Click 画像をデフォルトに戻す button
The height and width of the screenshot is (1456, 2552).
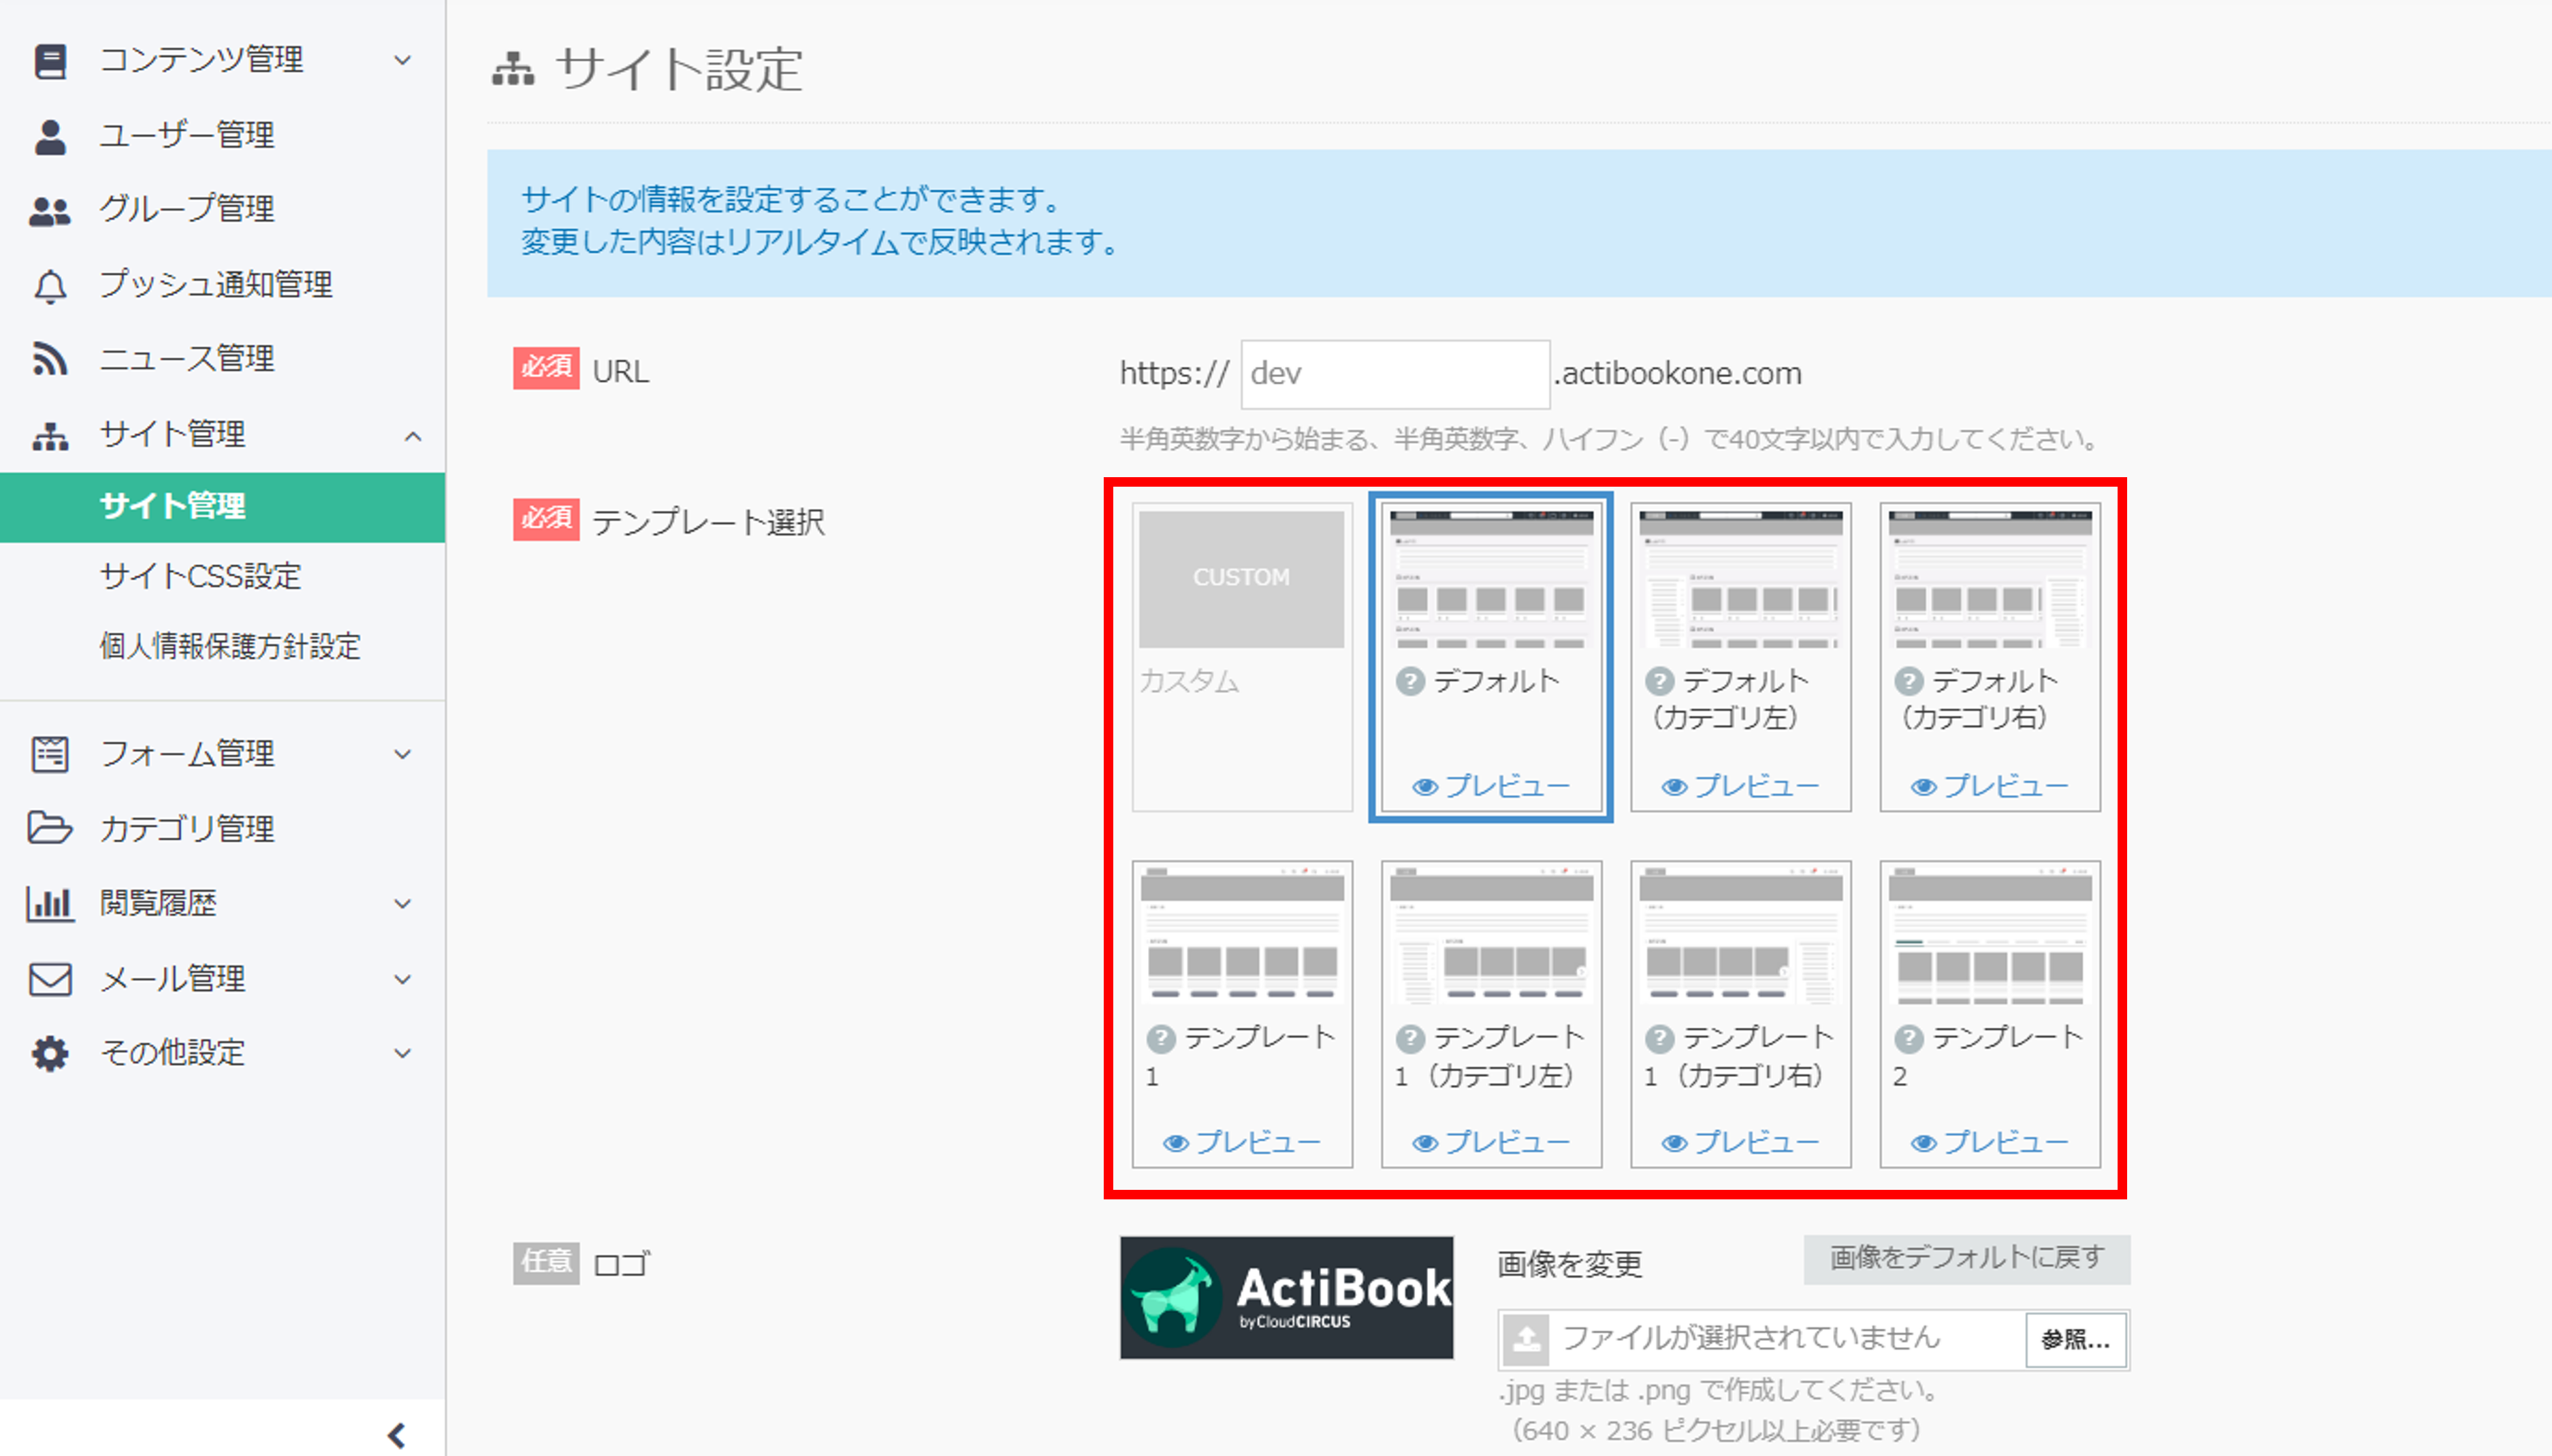point(1966,1258)
